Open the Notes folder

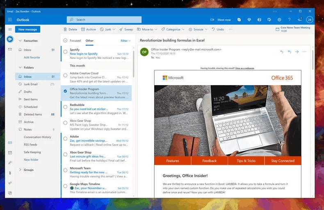tap(37, 129)
